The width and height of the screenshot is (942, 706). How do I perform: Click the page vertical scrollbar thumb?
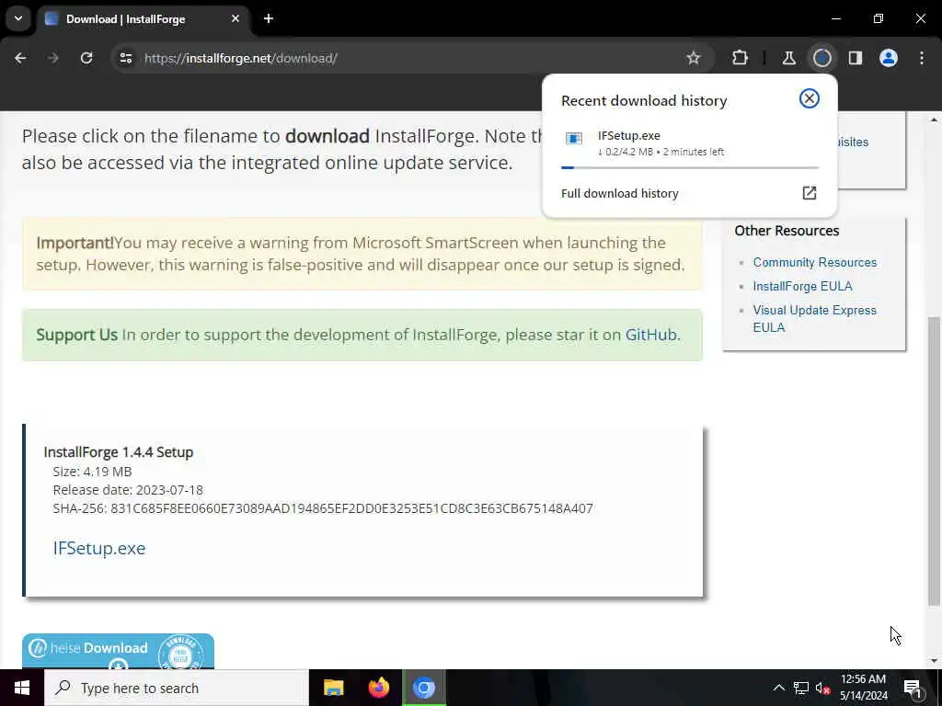(934, 461)
